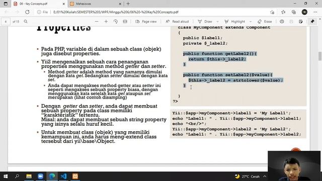Open XAMPP from taskbar
This screenshot has height=181, width=322.
point(75,176)
